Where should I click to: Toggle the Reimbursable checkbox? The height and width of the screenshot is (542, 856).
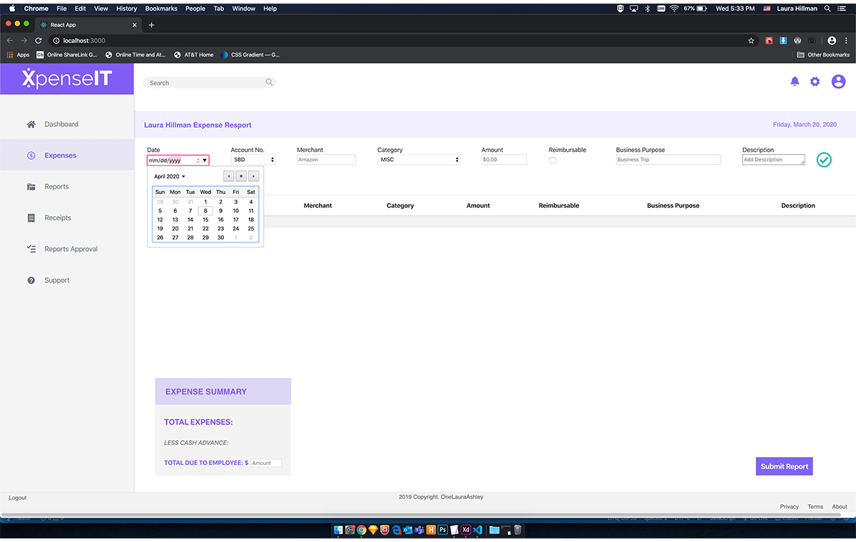(553, 160)
